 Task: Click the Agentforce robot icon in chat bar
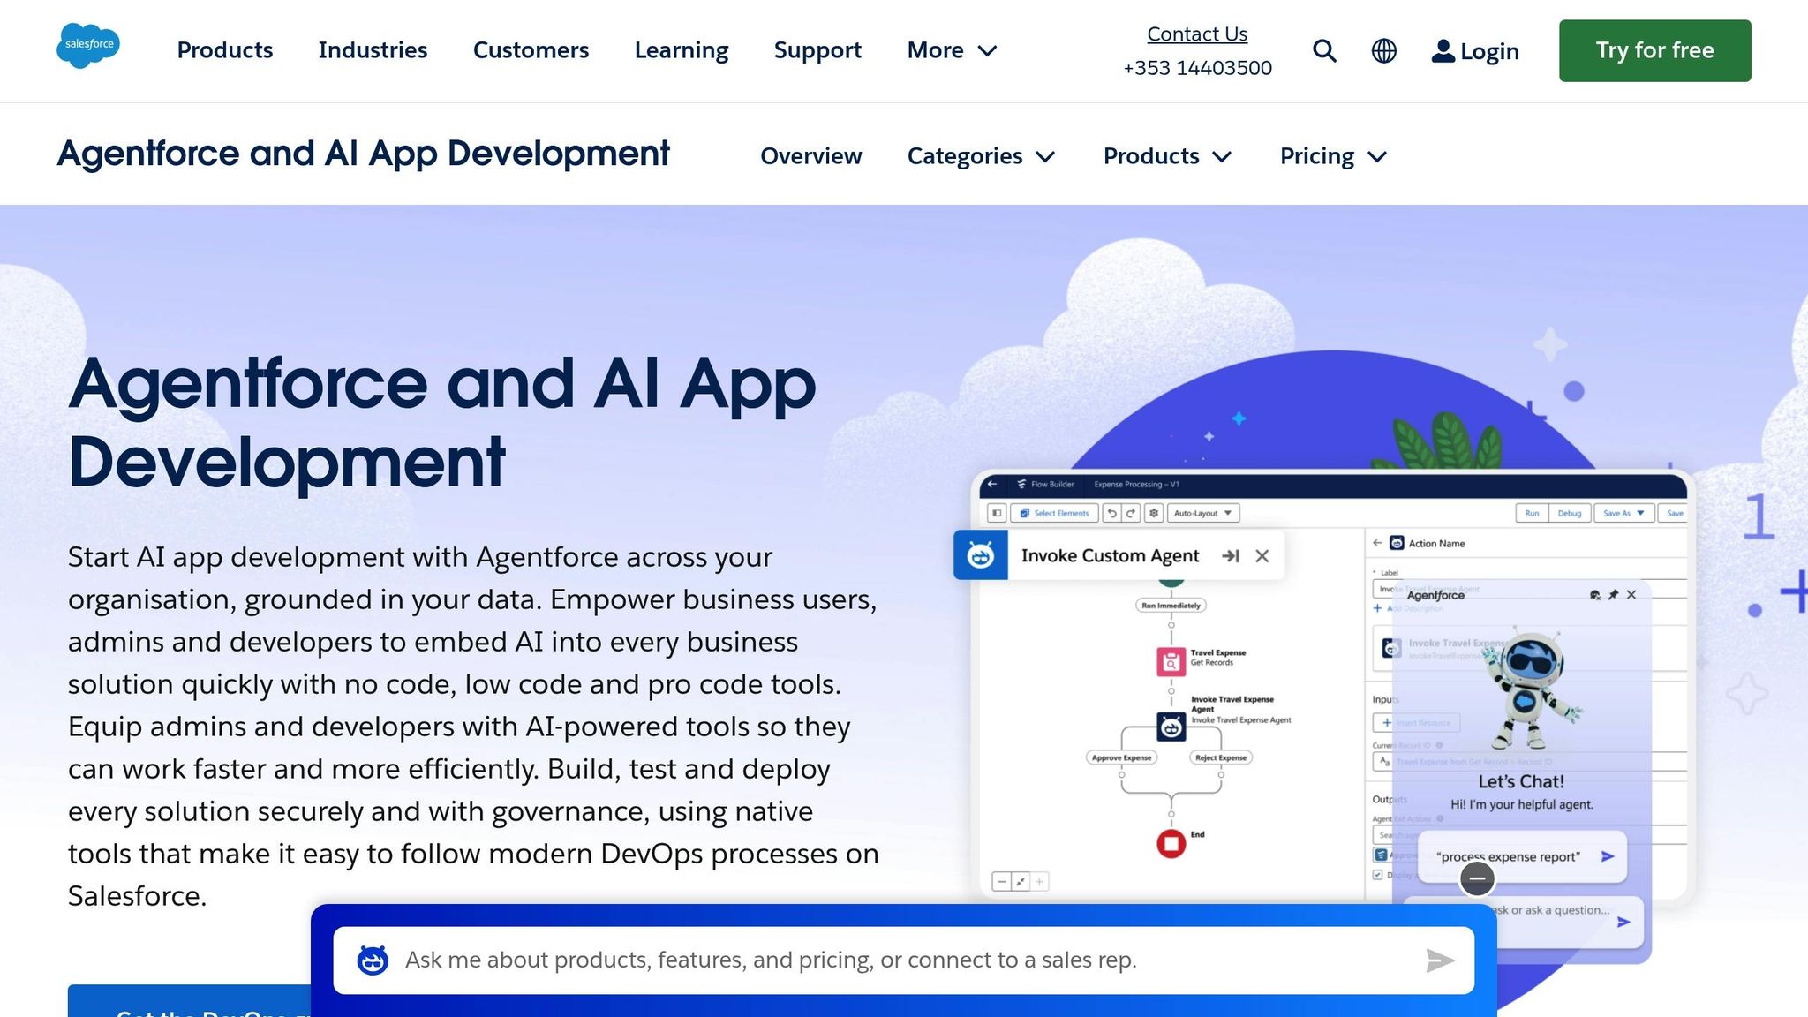(373, 960)
